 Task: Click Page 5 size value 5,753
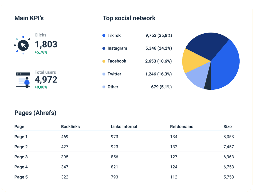pyautogui.click(x=229, y=177)
